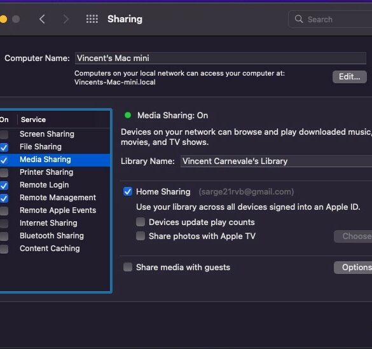Show all preferences via the grid icon

coord(92,18)
